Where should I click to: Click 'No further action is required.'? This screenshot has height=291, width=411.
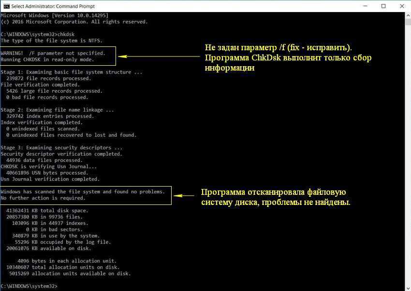43,198
